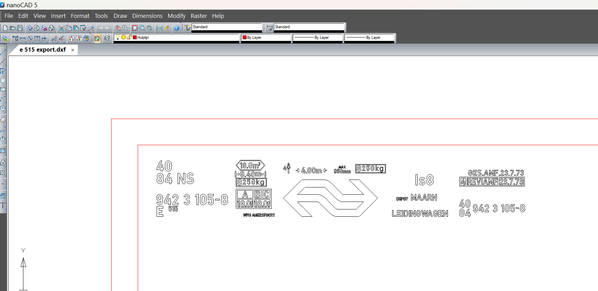
Task: Open the Hulplijn layer dropdown
Action: click(177, 37)
